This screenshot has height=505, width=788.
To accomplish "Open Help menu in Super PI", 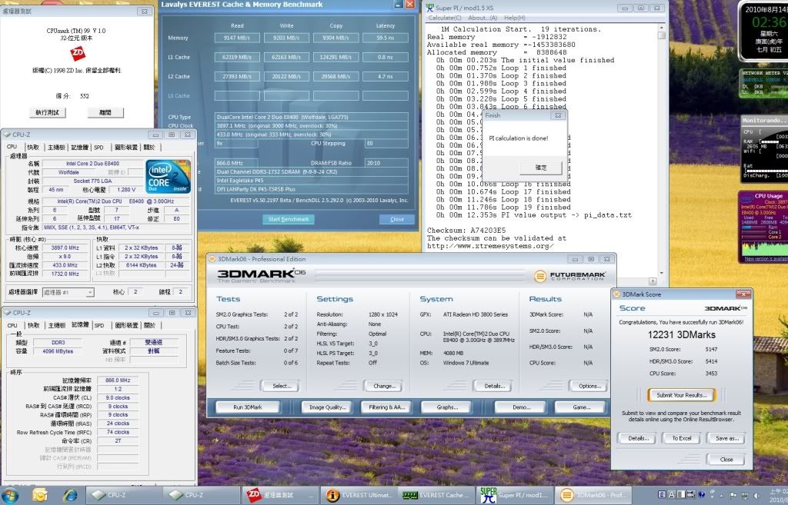I will pos(515,18).
